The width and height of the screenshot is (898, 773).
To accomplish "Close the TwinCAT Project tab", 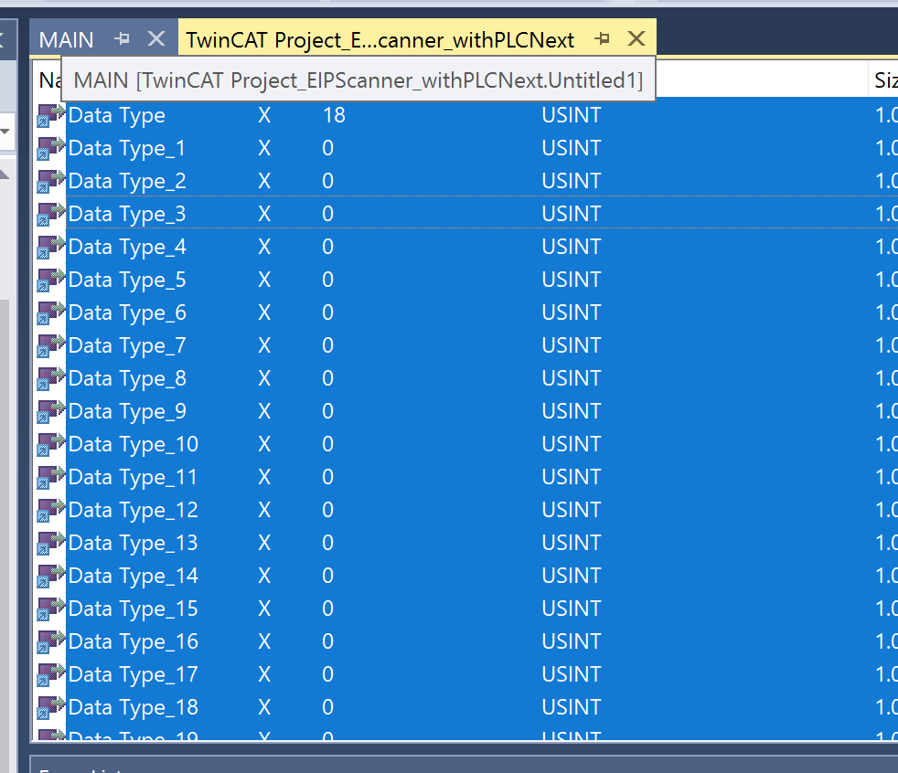I will coord(636,39).
